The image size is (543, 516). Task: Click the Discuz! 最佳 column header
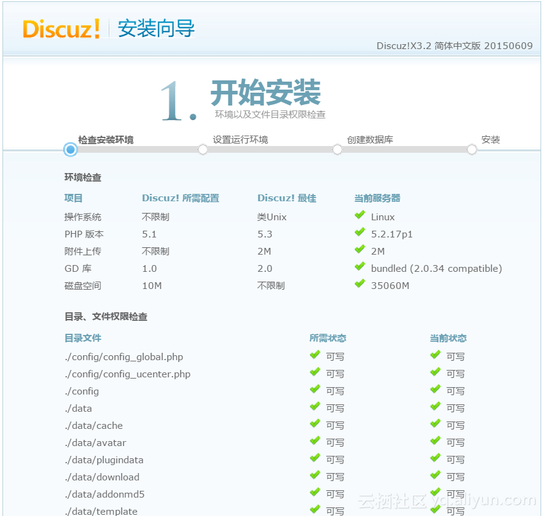(287, 198)
